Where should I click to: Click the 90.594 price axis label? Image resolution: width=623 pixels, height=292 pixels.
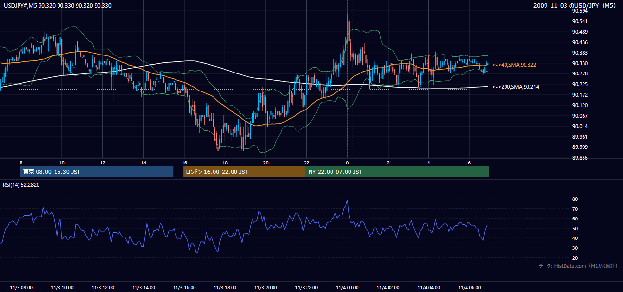coord(580,11)
